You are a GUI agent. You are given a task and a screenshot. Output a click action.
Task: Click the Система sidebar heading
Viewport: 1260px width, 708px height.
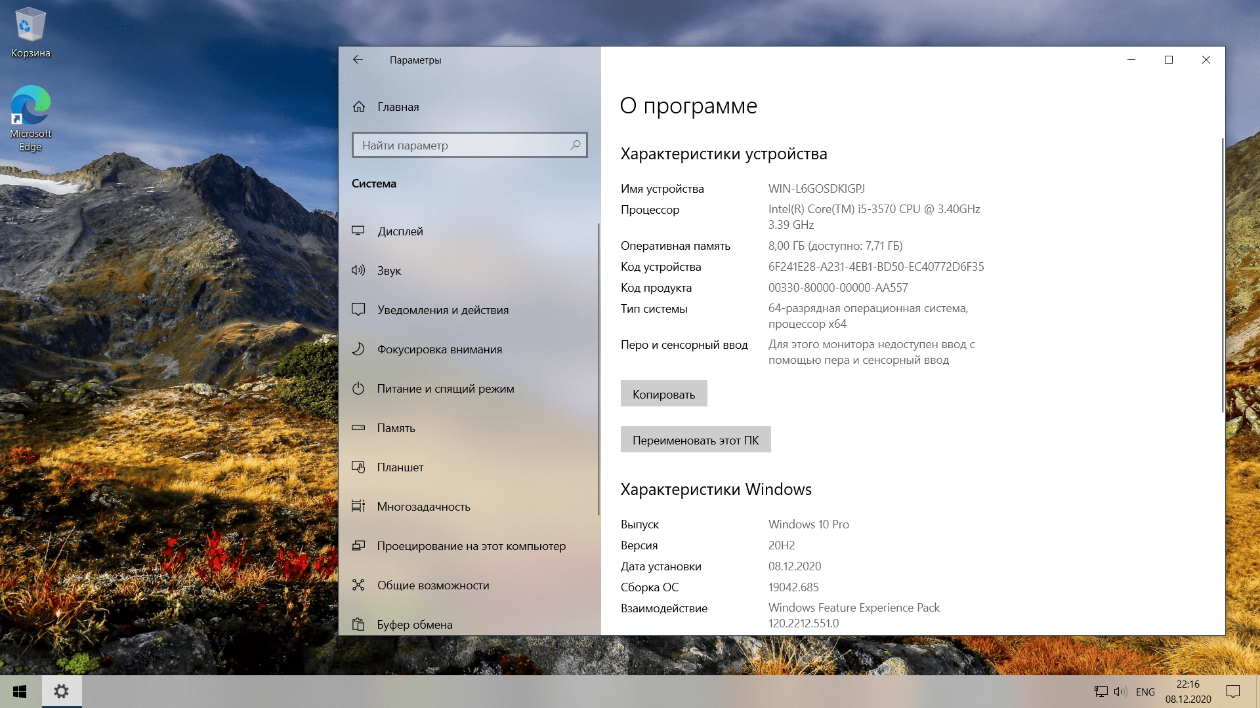374,184
